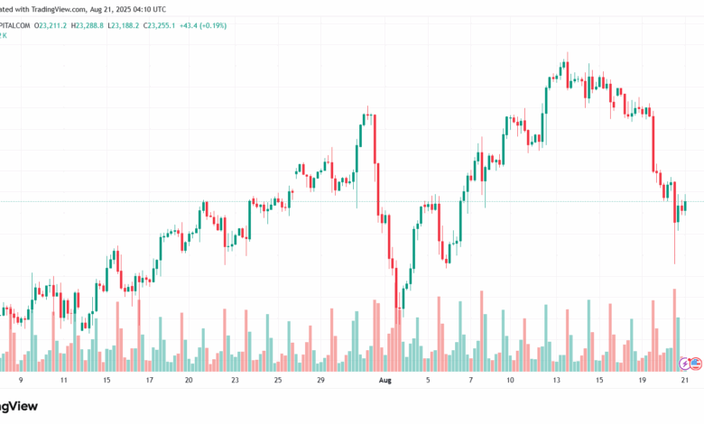Open the US flag economic event icon
Screen dimensions: 704x424
[695, 363]
